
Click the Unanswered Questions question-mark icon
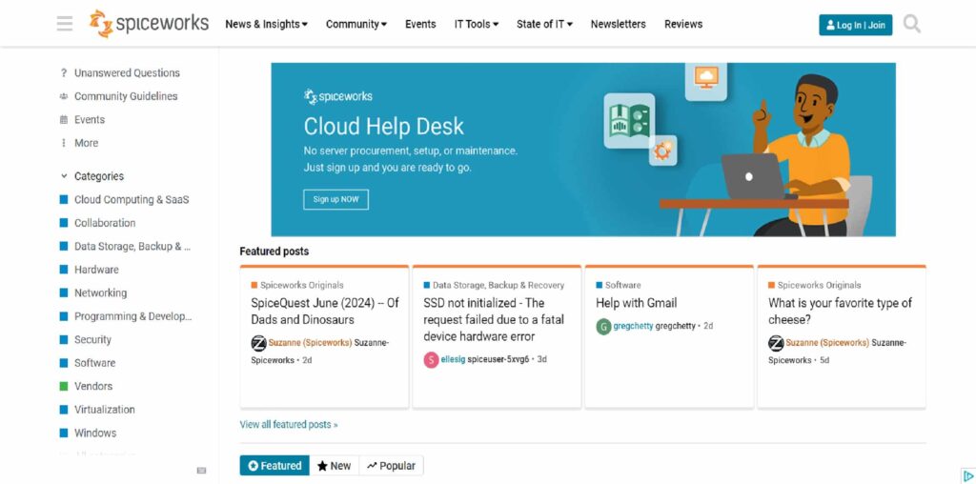pyautogui.click(x=64, y=72)
